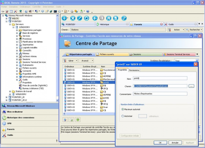Switch to the Permissions tab
The height and width of the screenshot is (148, 205).
[x=134, y=70]
